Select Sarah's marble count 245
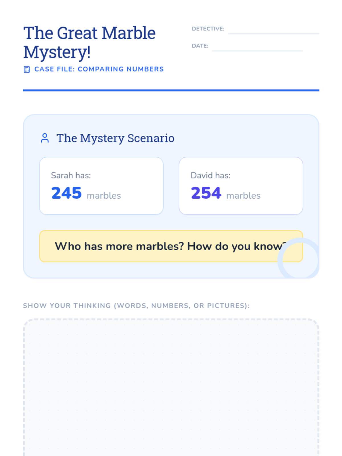Viewport: 342px width, 456px height. click(x=66, y=193)
